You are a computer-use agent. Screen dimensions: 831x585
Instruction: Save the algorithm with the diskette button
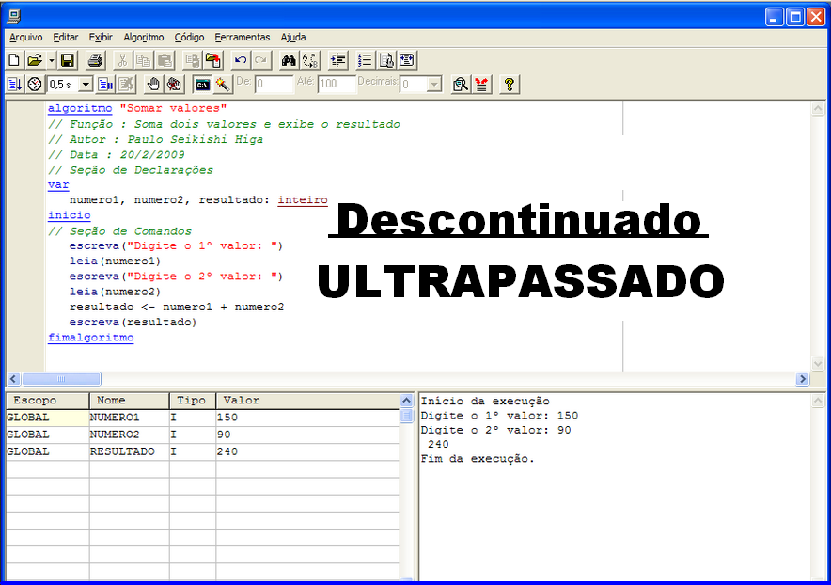66,59
